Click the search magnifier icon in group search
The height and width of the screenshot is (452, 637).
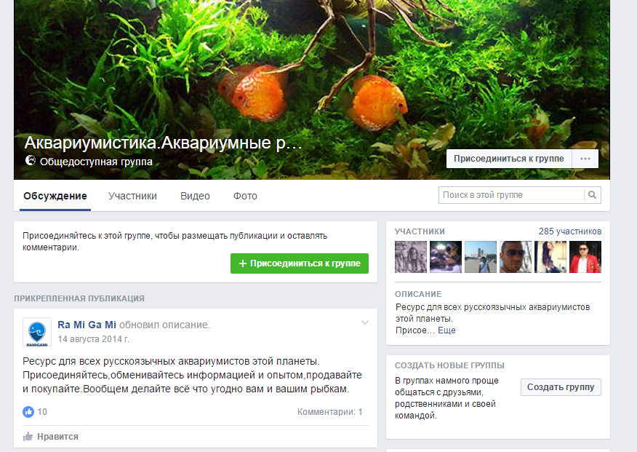(x=593, y=195)
